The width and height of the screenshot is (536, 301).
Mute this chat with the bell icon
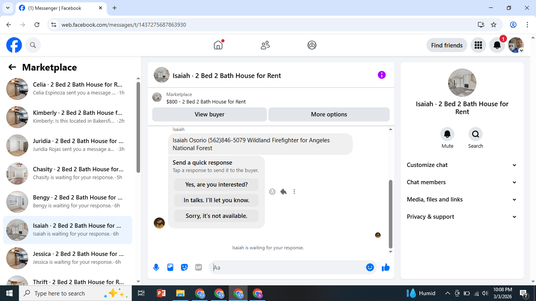click(447, 134)
